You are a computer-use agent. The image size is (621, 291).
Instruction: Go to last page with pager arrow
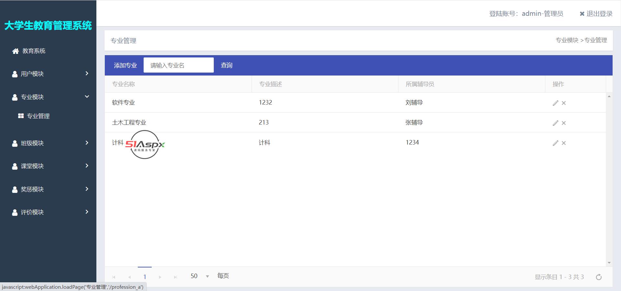pos(175,277)
